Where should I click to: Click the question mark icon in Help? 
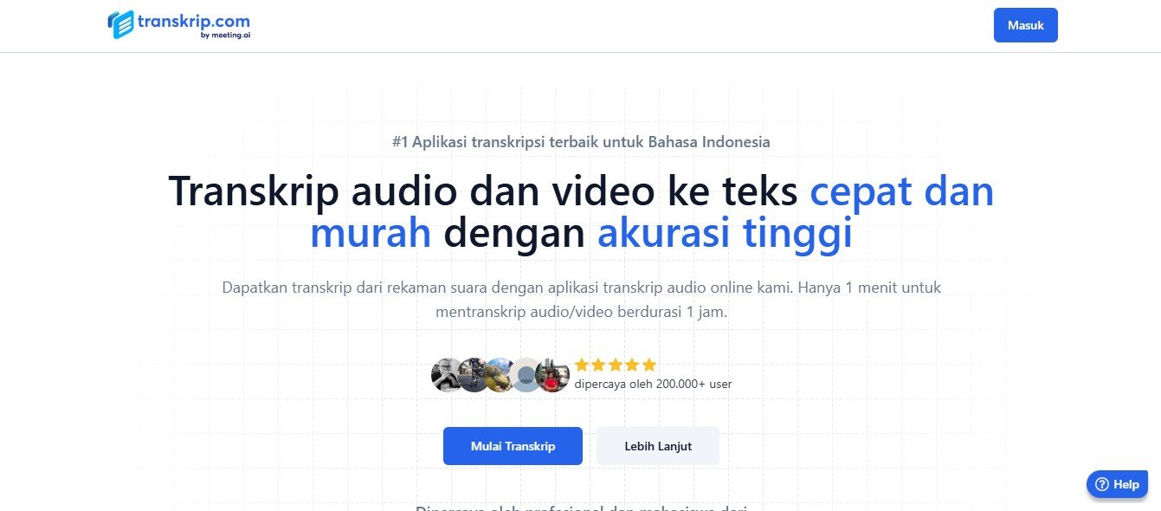(1101, 485)
